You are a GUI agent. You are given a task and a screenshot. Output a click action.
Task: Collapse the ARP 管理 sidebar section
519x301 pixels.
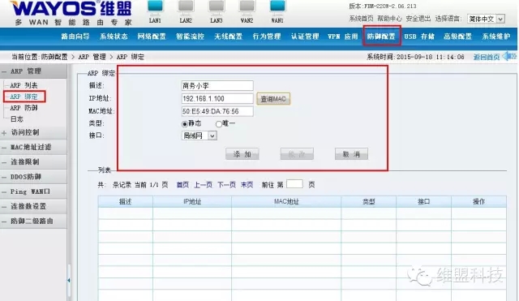coord(4,71)
